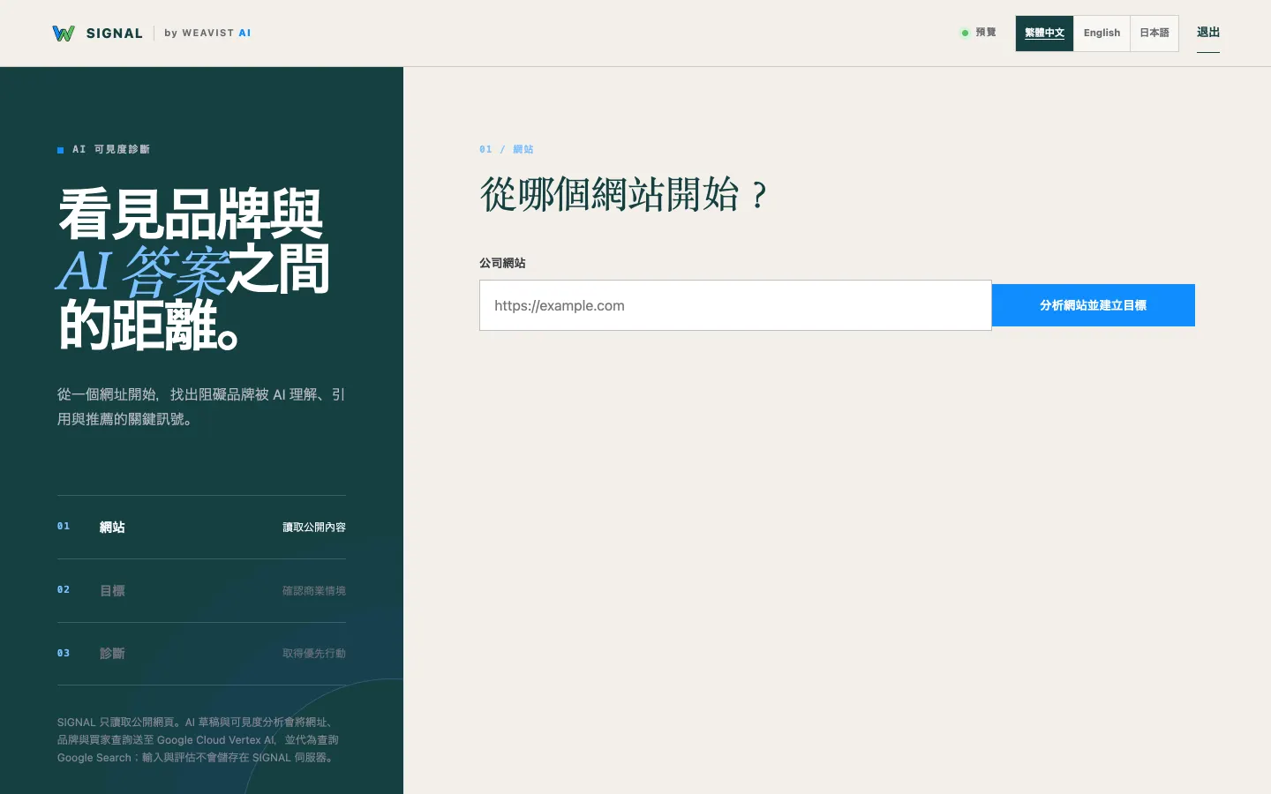The width and height of the screenshot is (1271, 794).
Task: Switch language to 日本語
Action: pyautogui.click(x=1154, y=34)
